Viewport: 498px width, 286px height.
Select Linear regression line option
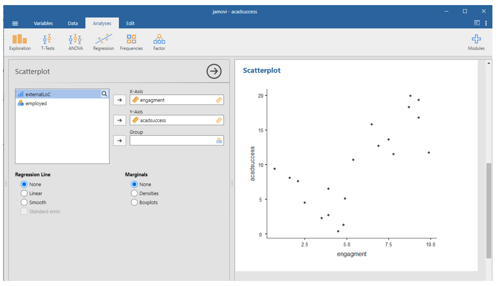tap(24, 194)
